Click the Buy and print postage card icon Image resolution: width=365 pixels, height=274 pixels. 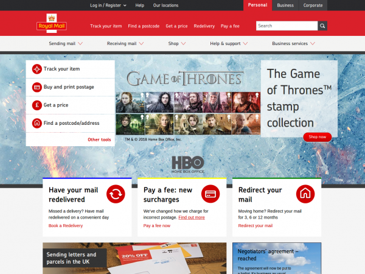click(36, 87)
